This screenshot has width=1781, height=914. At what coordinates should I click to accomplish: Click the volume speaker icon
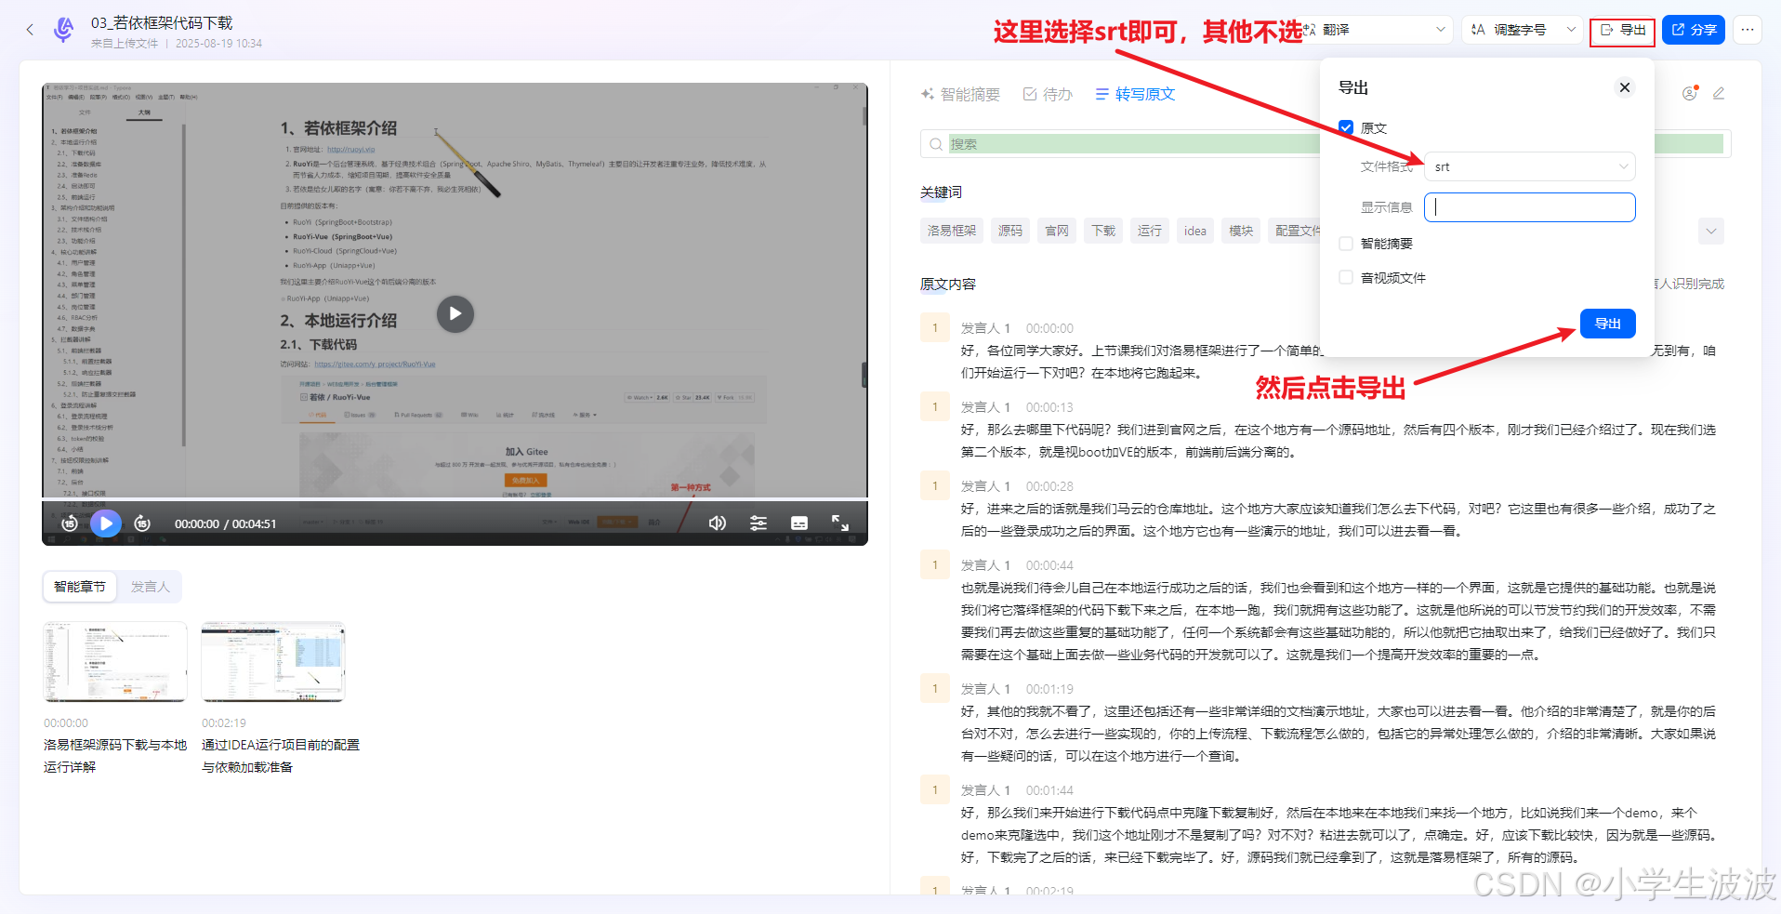(x=718, y=523)
